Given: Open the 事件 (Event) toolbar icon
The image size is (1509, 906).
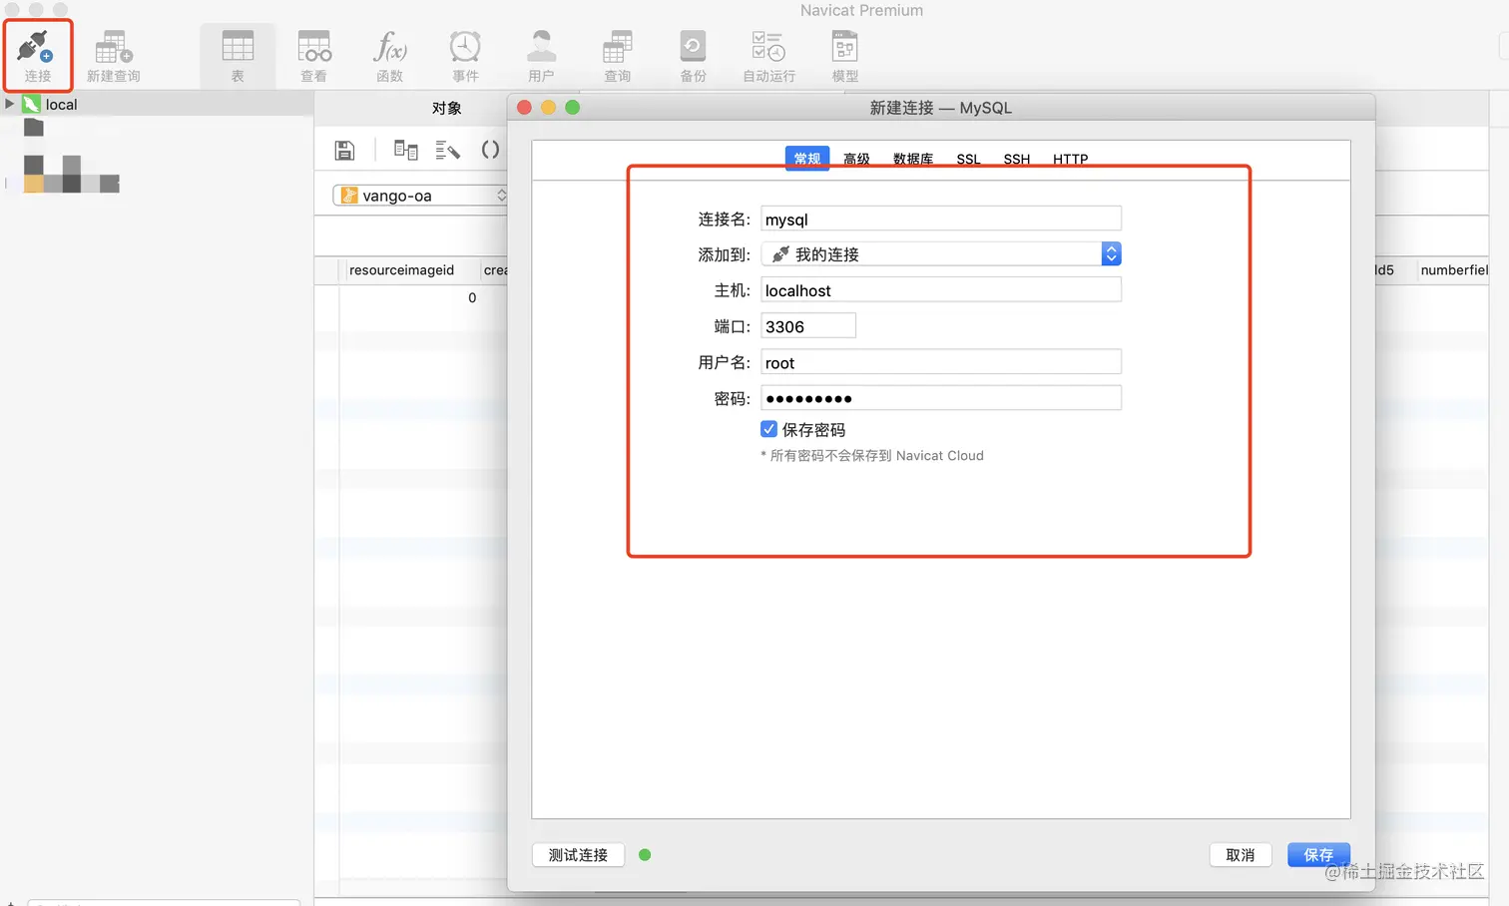Looking at the screenshot, I should [x=465, y=55].
